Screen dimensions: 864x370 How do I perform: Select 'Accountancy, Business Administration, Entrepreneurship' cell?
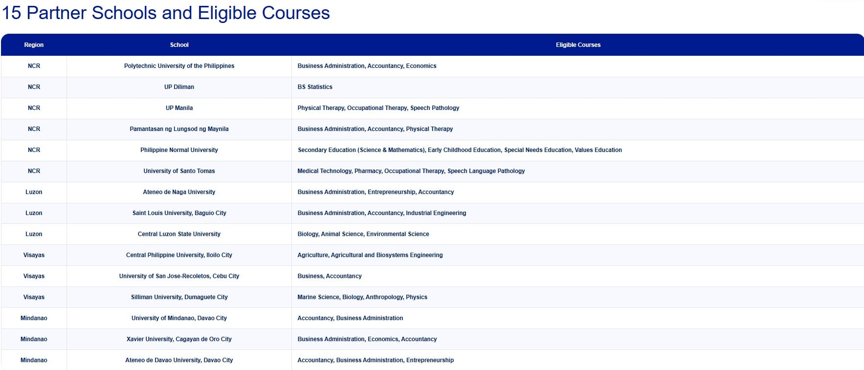pos(578,360)
